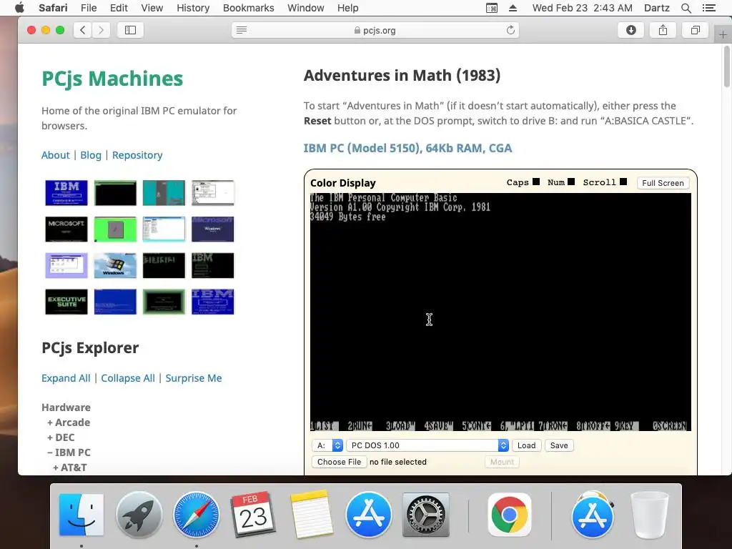Click the eject icon in menu bar
This screenshot has width=732, height=549.
click(513, 8)
